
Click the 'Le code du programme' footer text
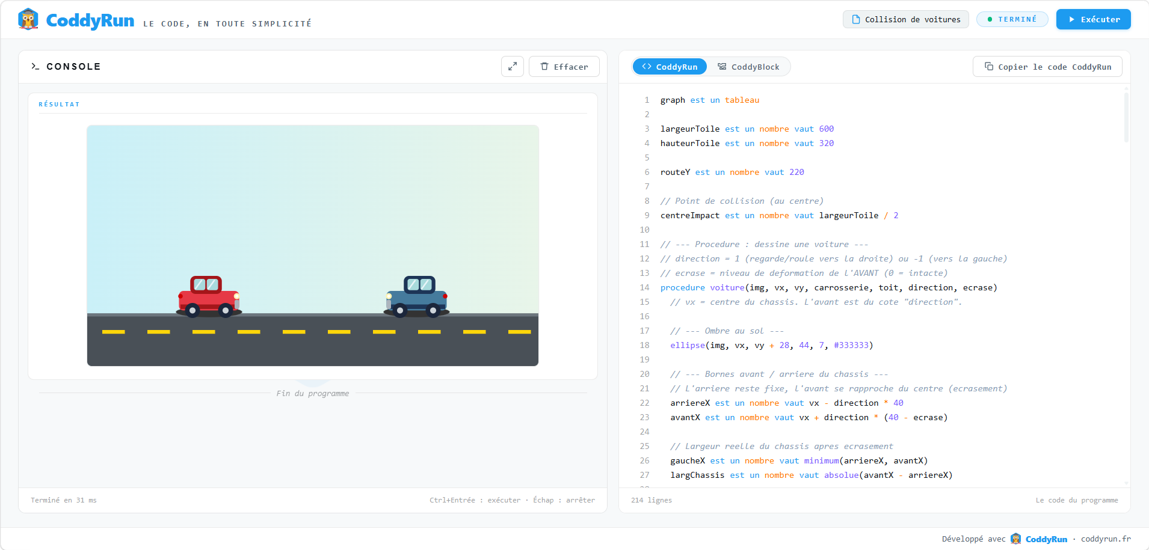tap(1077, 500)
